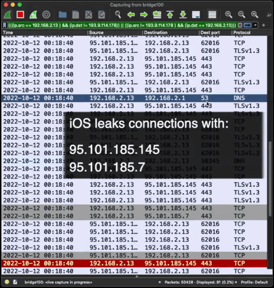
Task: Reset text zoom to normal size
Action: [x=254, y=14]
